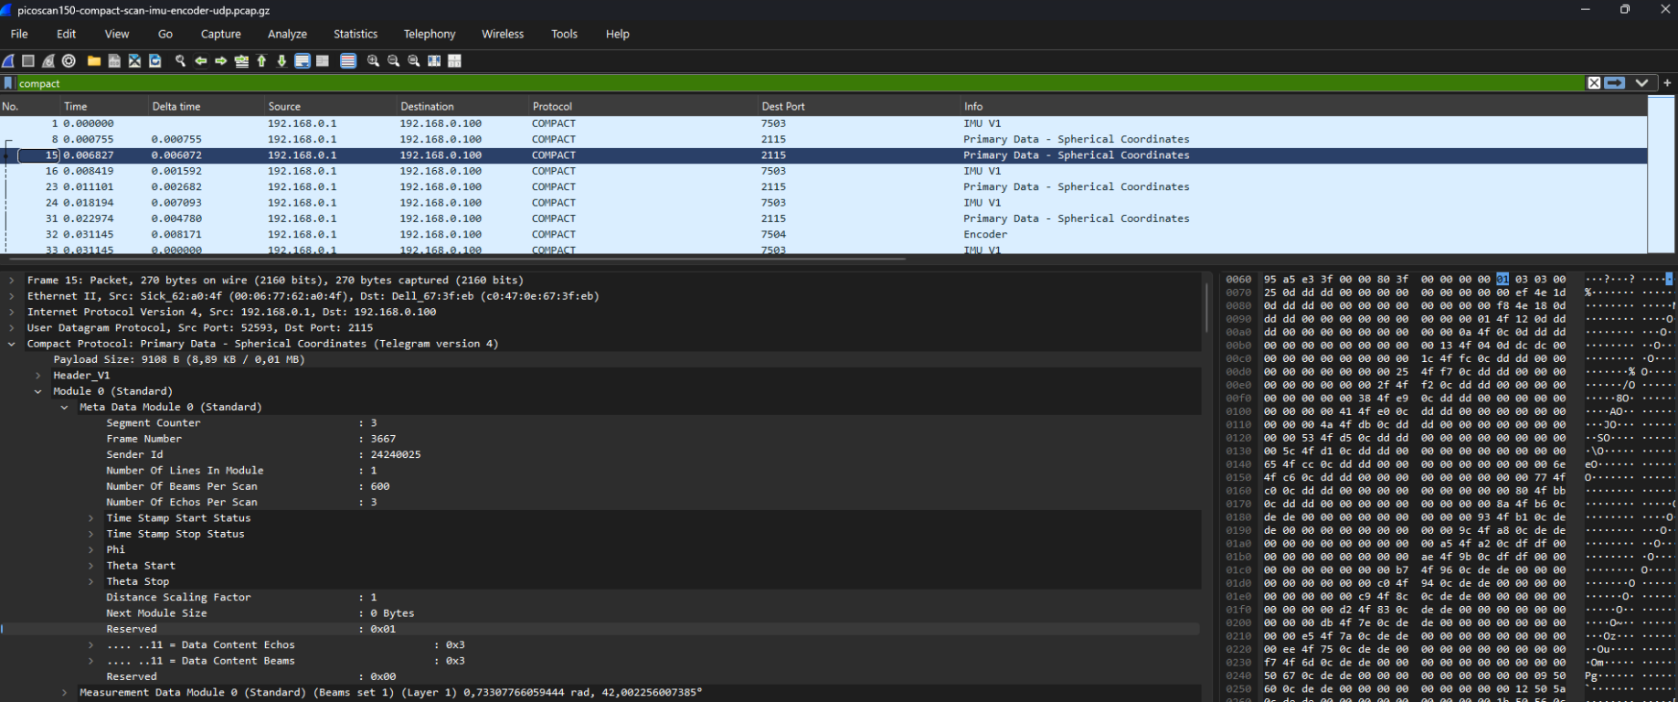This screenshot has height=702, width=1678.
Task: Restart the current capture
Action: (x=48, y=61)
